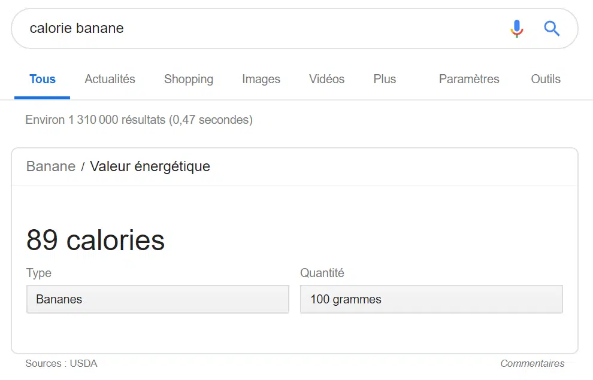
Task: Switch to the Actualités tab
Action: tap(110, 79)
